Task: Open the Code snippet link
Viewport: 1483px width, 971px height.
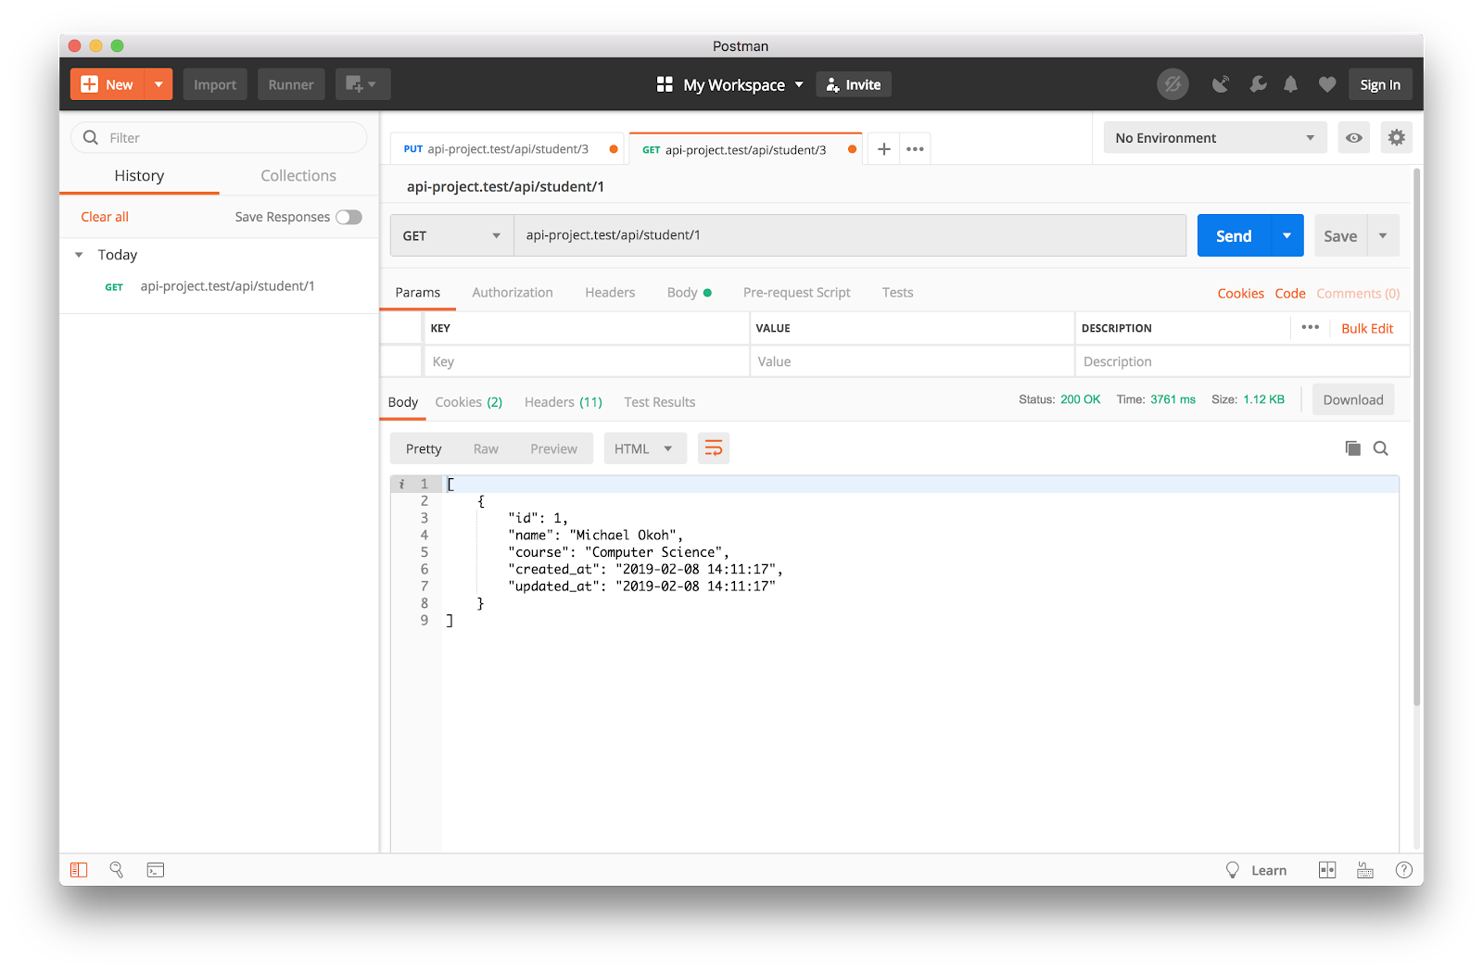Action: coord(1290,293)
